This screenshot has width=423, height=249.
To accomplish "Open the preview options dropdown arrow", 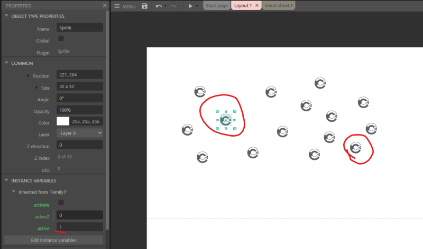I will tap(197, 6).
